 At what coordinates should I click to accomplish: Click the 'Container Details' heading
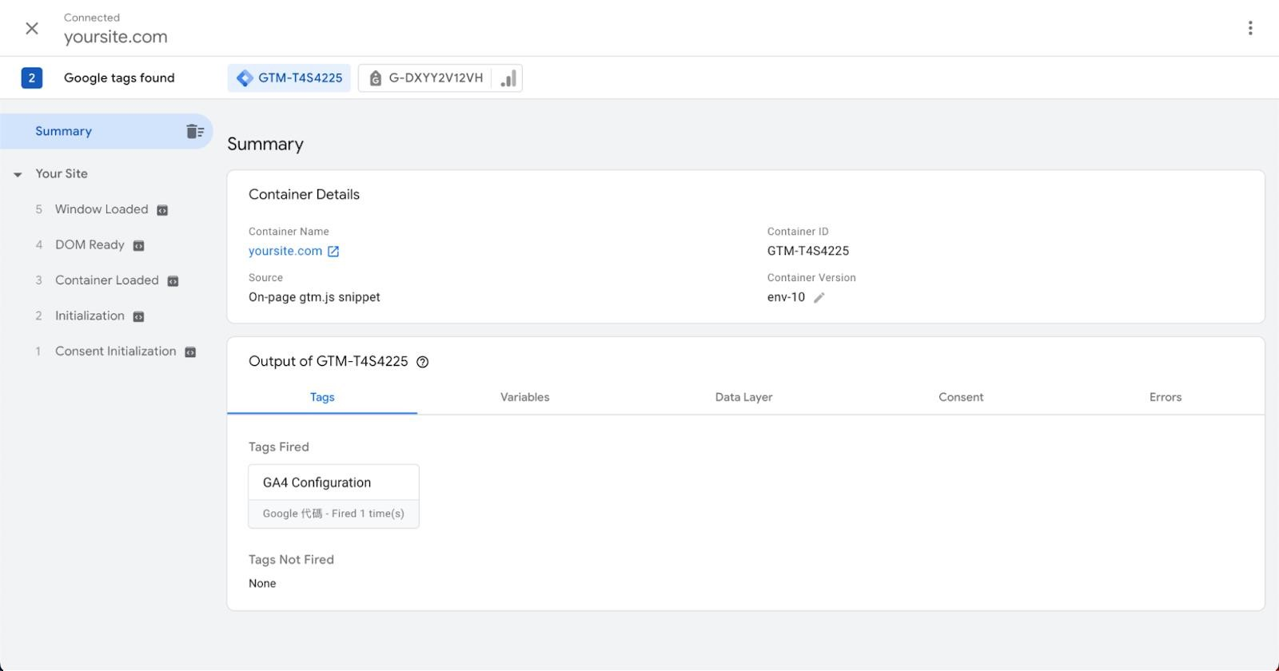pyautogui.click(x=304, y=194)
